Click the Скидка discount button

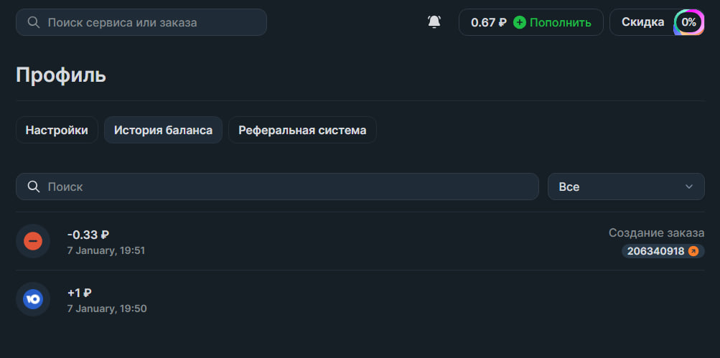pyautogui.click(x=642, y=22)
